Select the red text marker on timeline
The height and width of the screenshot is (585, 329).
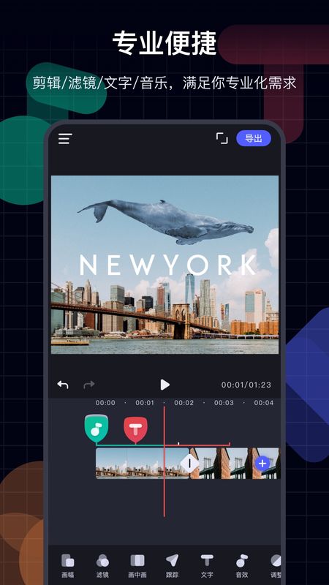(135, 430)
